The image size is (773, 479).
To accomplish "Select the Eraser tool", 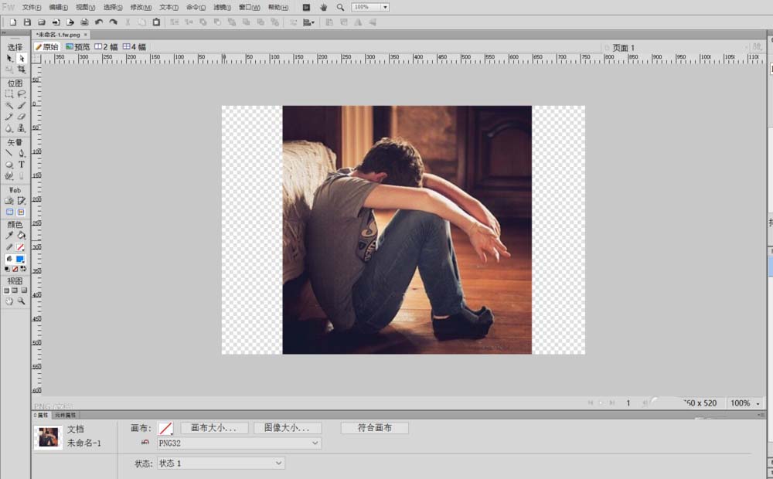I will pyautogui.click(x=21, y=117).
